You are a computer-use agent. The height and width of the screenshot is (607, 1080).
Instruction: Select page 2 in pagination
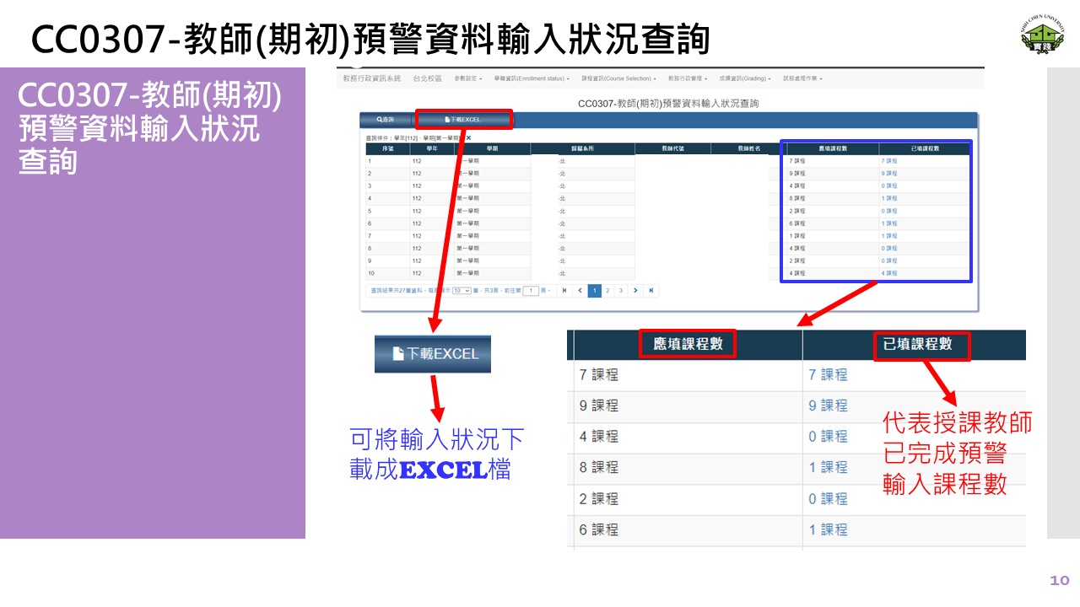pyautogui.click(x=607, y=291)
